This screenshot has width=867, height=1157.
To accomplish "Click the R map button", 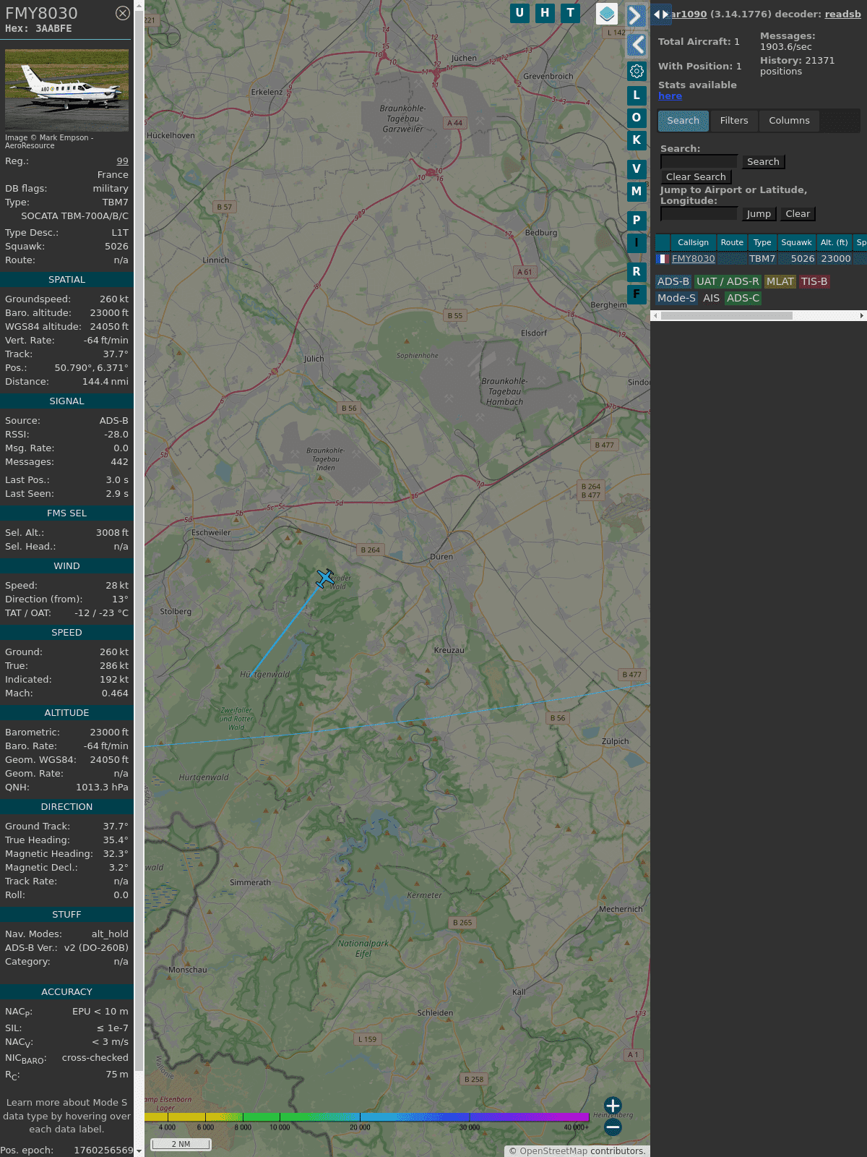I will coord(637,272).
